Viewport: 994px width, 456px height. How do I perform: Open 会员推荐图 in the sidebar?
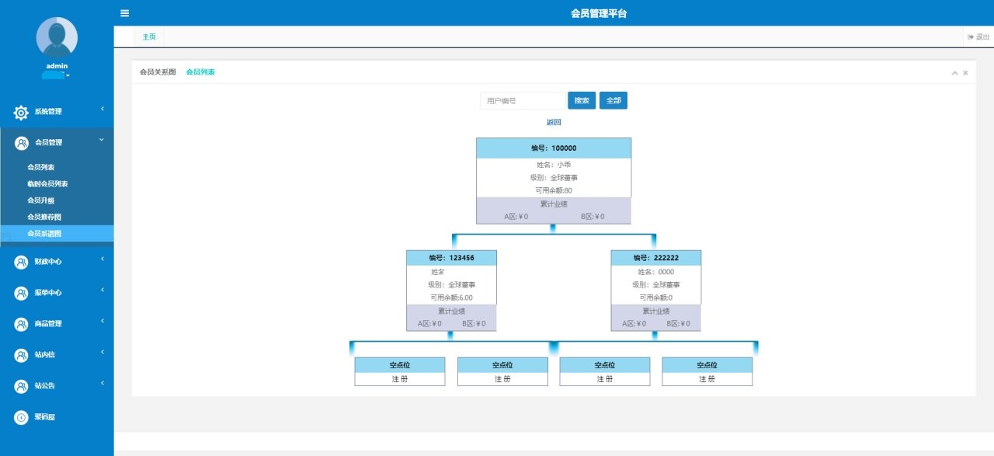[x=44, y=217]
